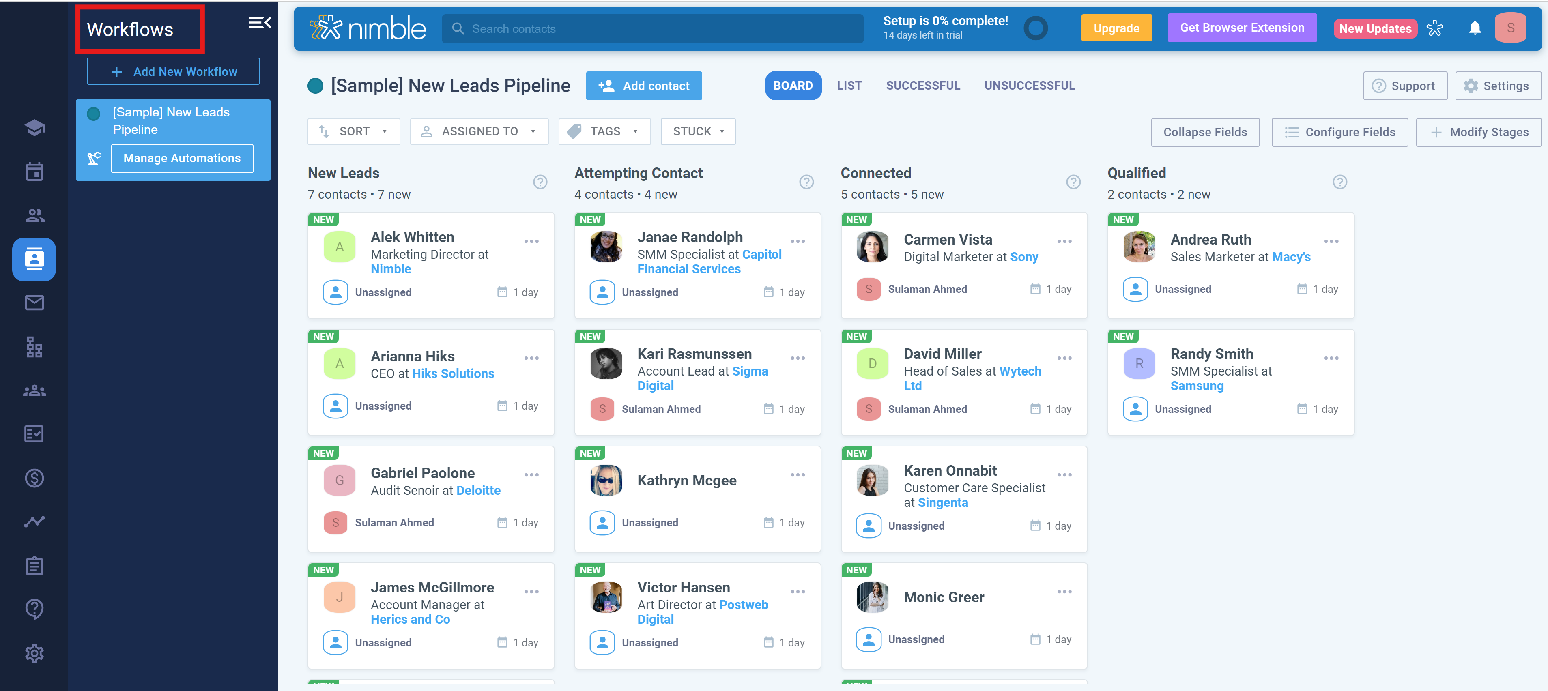Viewport: 1548px width, 691px height.
Task: Open the Hiks Solutions company link
Action: (453, 374)
